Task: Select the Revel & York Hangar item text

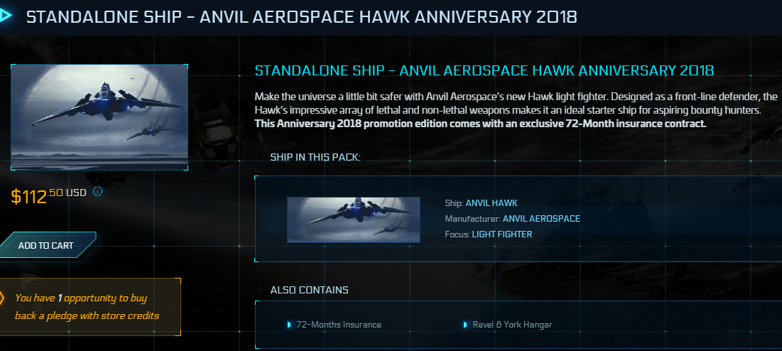Action: (512, 325)
